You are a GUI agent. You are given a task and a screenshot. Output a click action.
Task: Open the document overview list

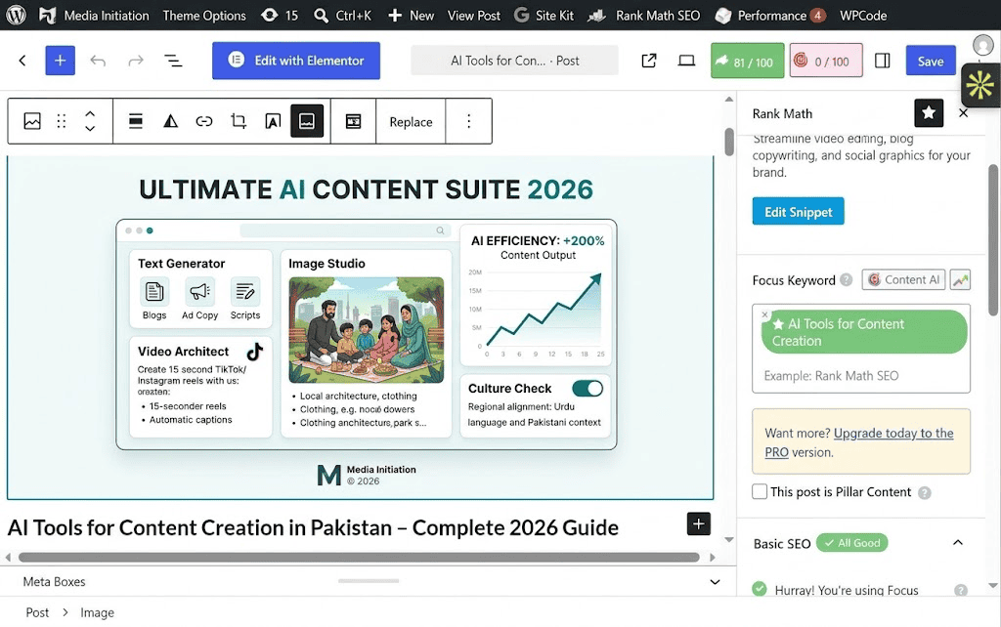coord(173,61)
